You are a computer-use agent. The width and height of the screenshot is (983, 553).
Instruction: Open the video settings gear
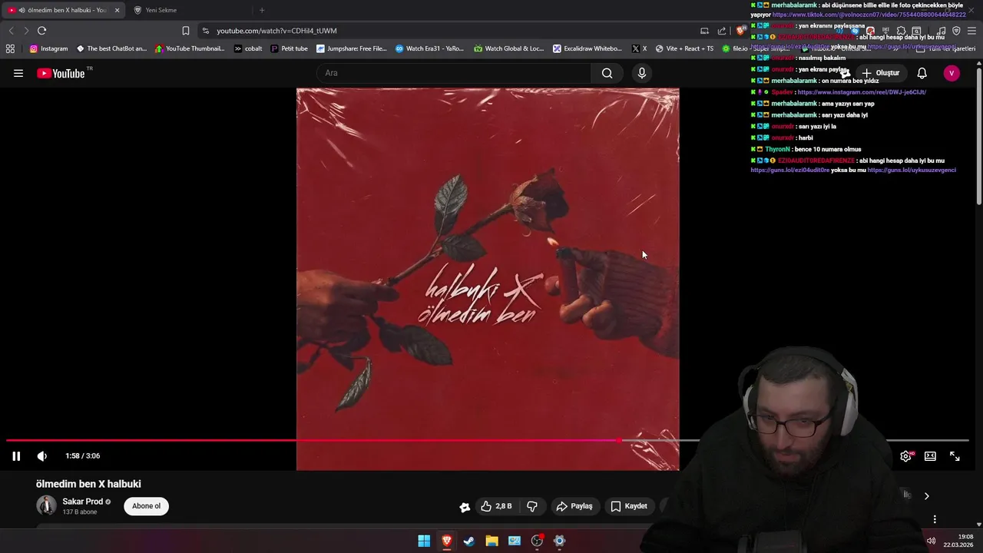click(906, 456)
